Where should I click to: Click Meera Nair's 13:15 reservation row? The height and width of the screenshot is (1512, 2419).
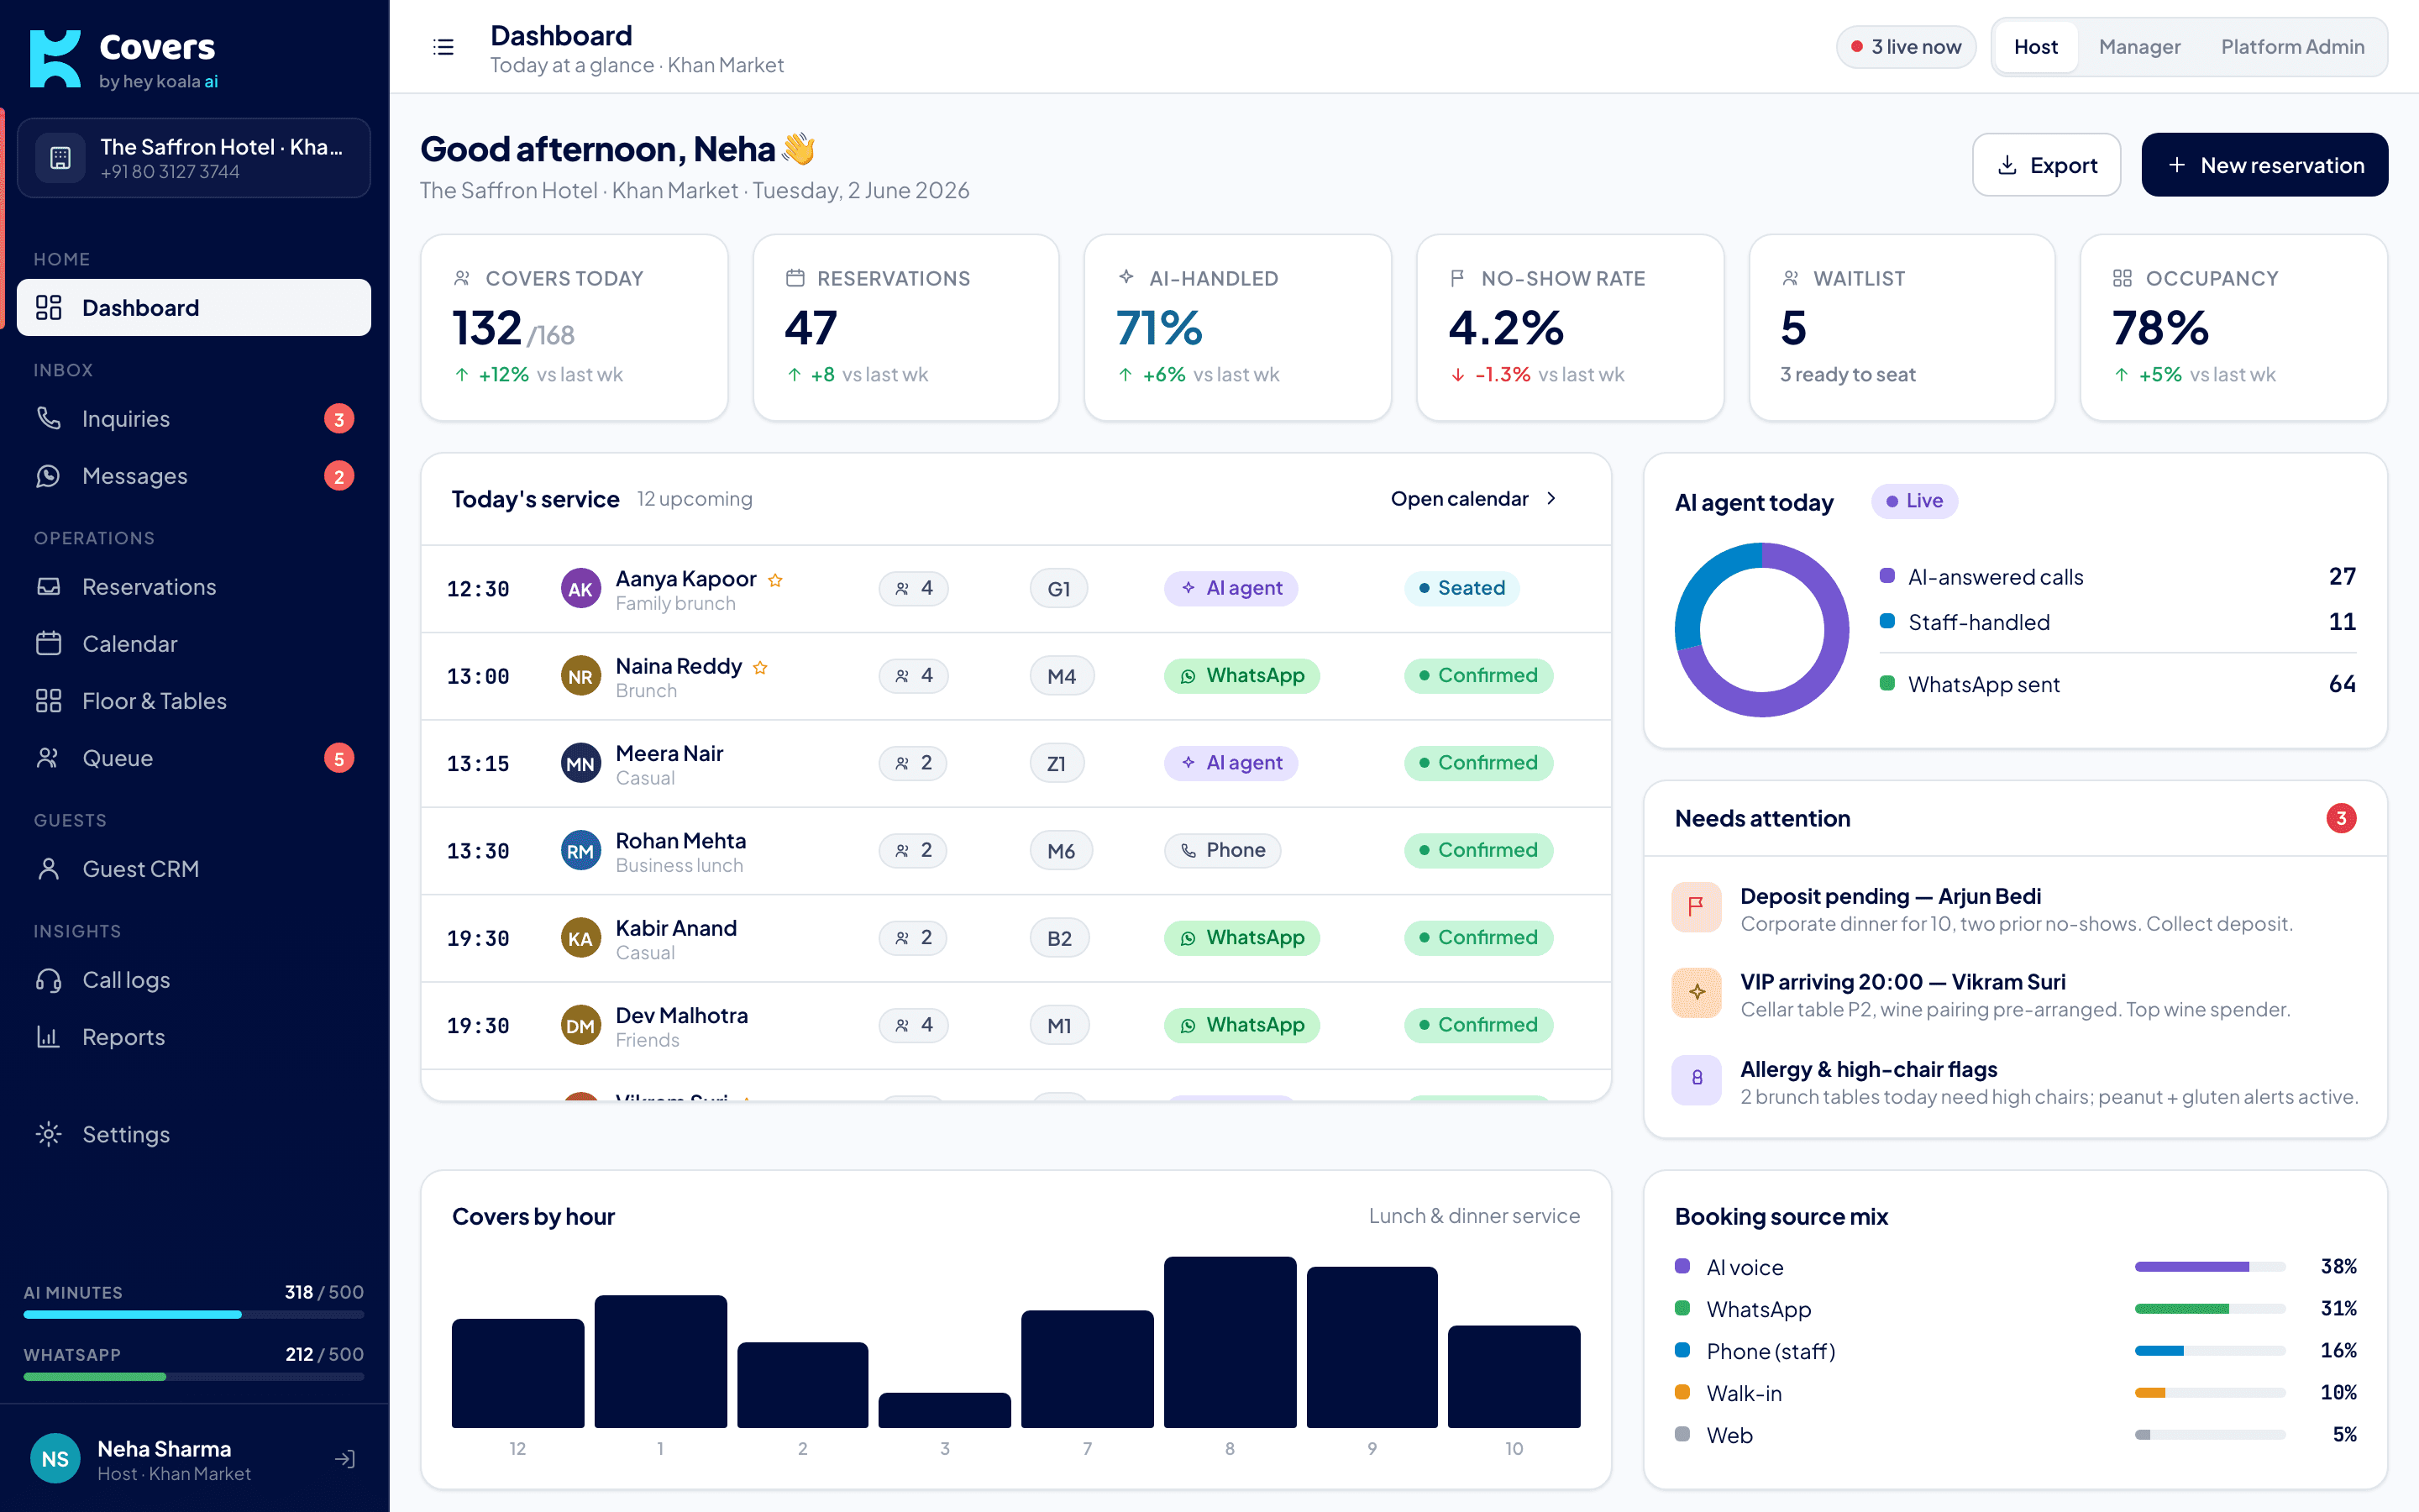(x=1015, y=764)
